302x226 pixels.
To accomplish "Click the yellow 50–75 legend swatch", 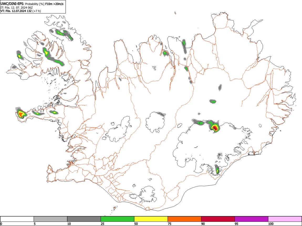I will 151,219.
